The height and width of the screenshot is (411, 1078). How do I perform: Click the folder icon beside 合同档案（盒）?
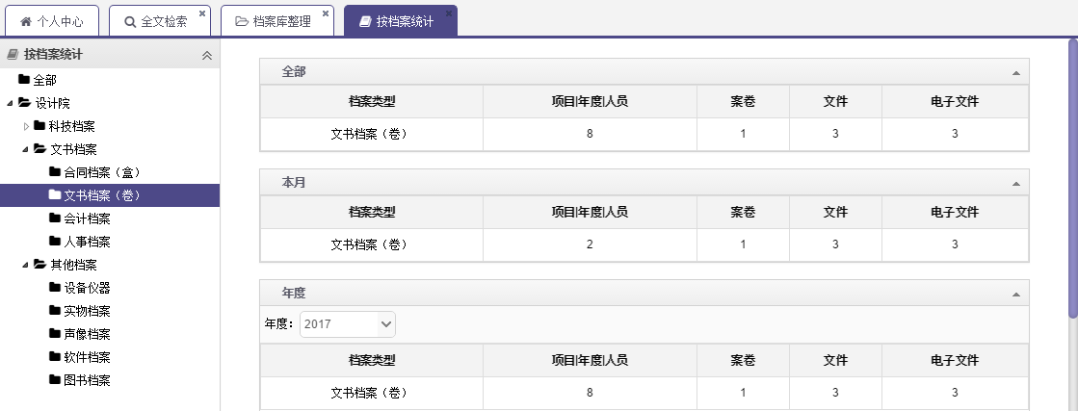(55, 173)
